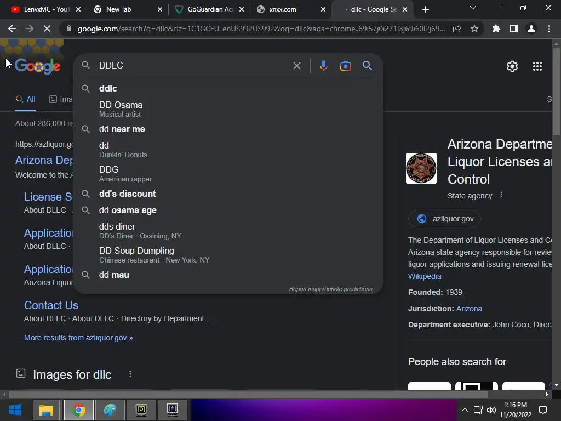Open tab search chevron
The height and width of the screenshot is (421, 561).
coord(472,8)
